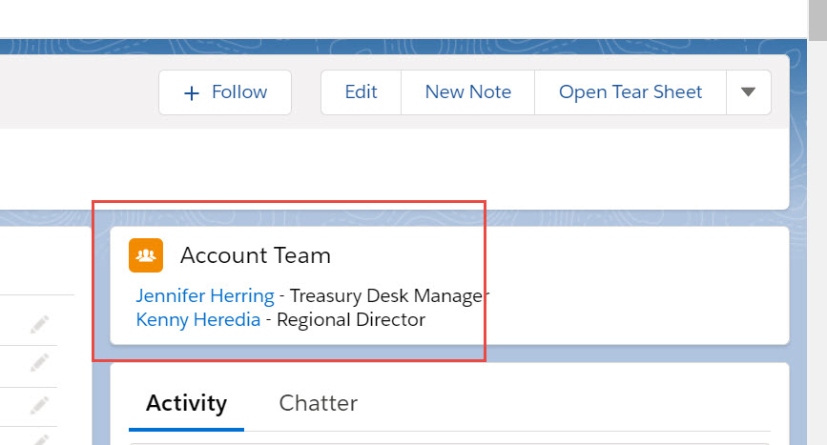Click the Treasury Desk Manager role text
This screenshot has width=827, height=445.
click(x=389, y=295)
